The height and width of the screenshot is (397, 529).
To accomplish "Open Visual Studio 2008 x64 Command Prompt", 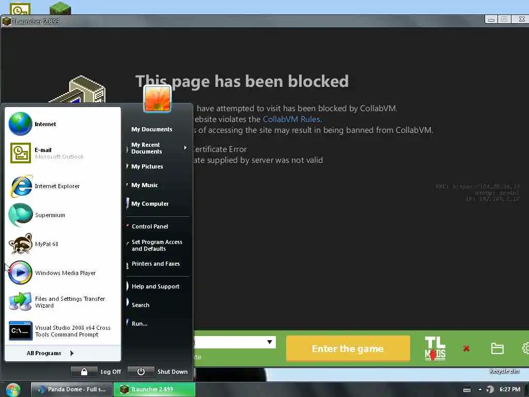I will [63, 331].
